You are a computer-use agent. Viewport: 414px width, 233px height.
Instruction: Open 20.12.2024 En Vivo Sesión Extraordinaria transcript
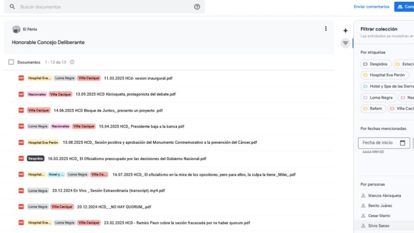108,191
